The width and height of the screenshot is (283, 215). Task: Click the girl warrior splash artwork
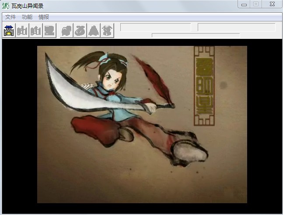(142, 125)
